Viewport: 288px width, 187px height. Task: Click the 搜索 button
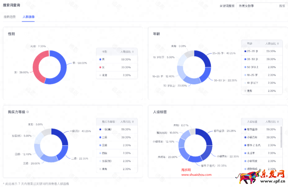click(282, 6)
